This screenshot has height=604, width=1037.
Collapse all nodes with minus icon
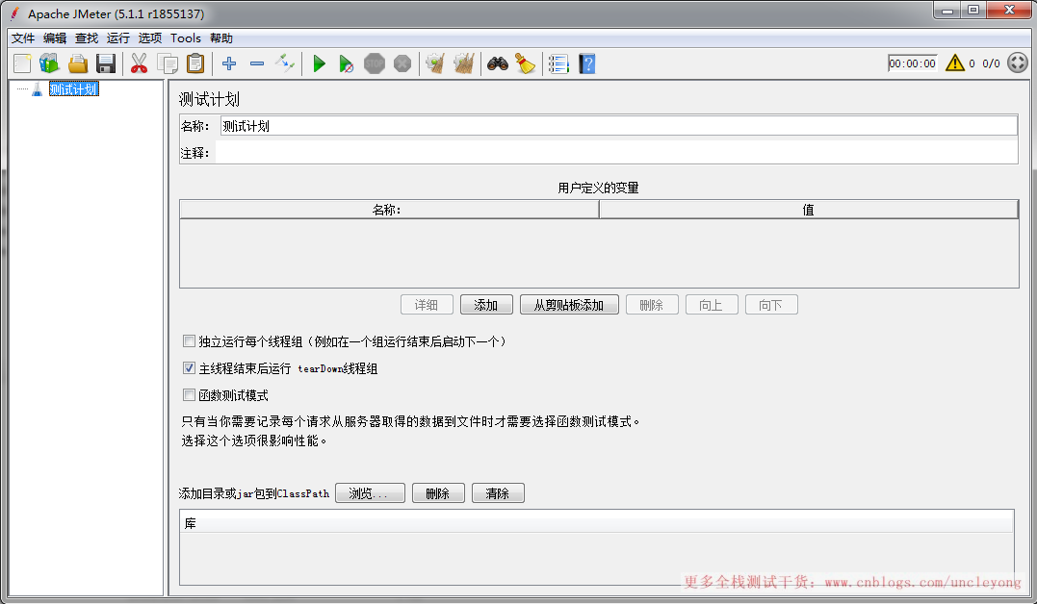(257, 63)
